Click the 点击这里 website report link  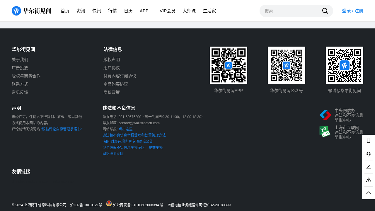[125, 129]
